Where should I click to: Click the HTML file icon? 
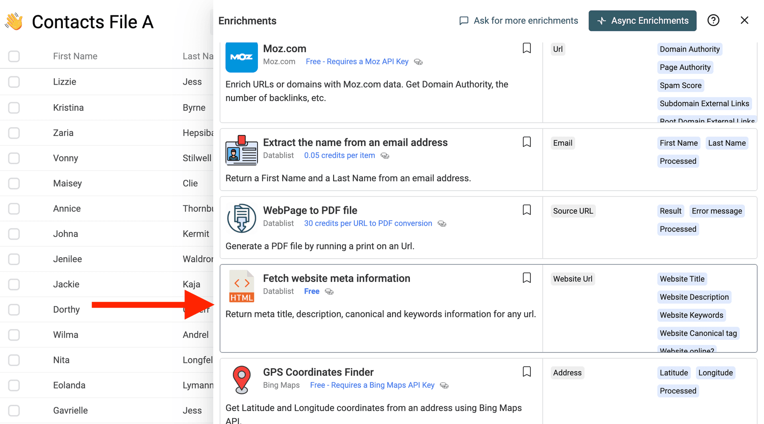tap(242, 287)
